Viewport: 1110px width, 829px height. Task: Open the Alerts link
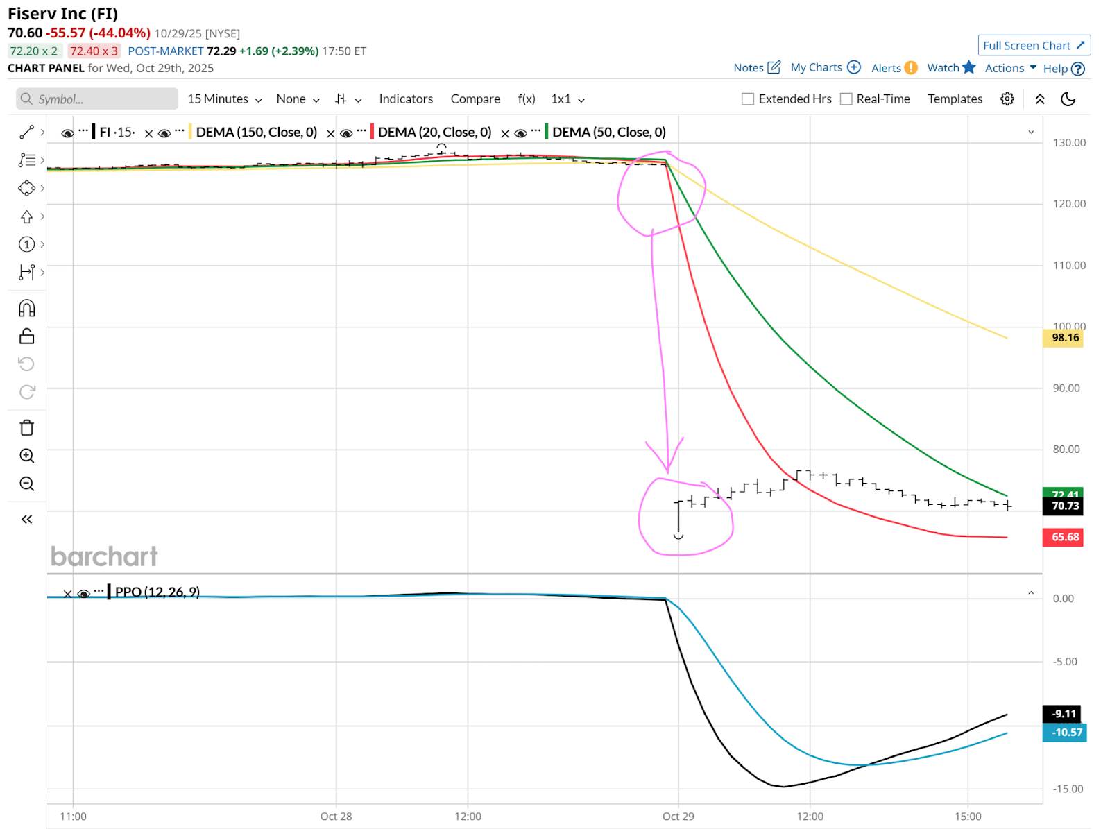coord(886,68)
